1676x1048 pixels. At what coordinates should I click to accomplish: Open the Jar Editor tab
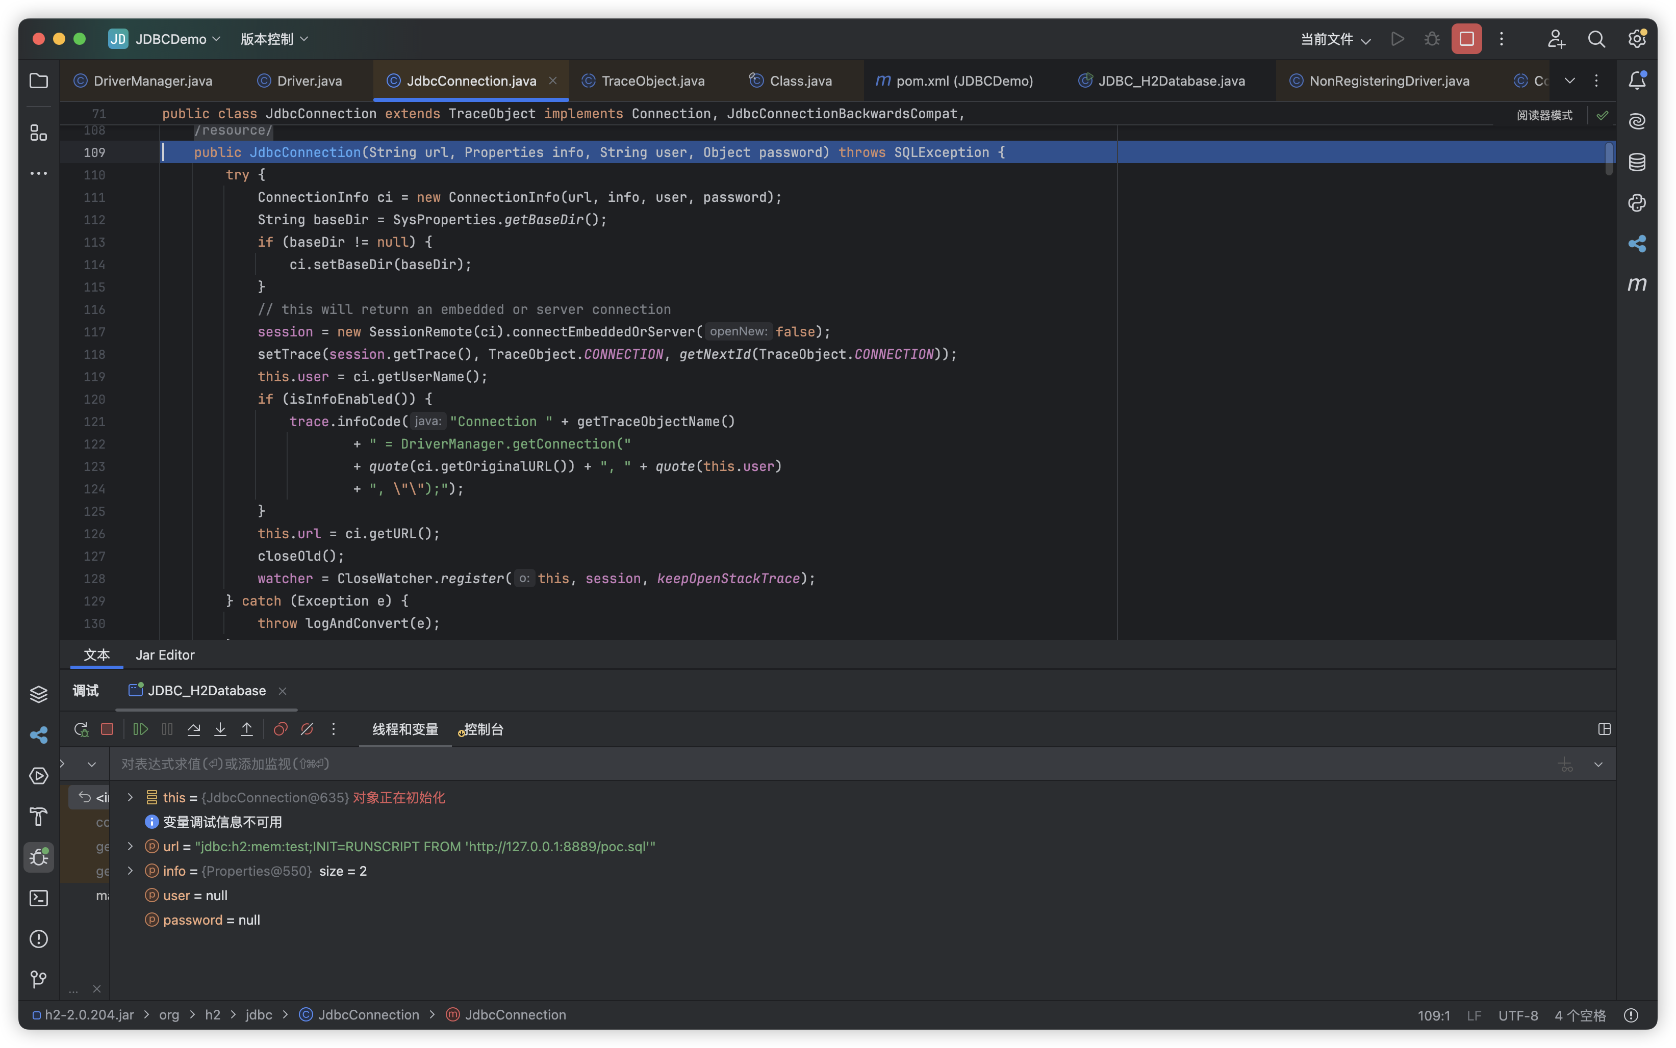[165, 655]
